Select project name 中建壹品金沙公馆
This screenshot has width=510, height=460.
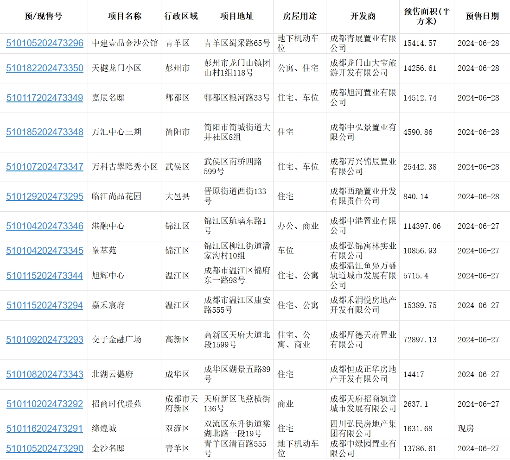pos(125,43)
